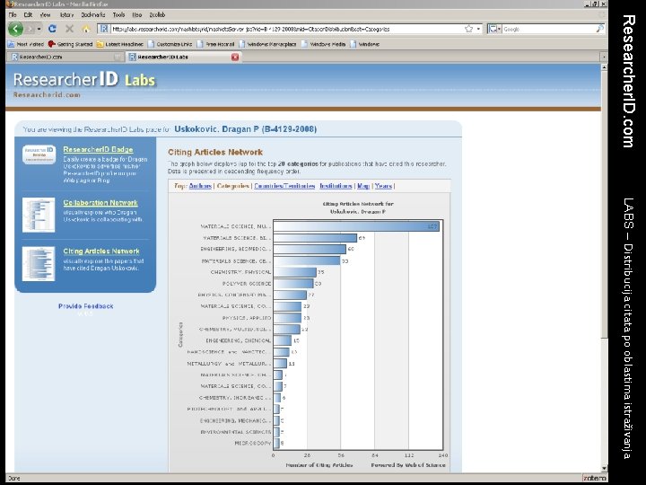Image resolution: width=646 pixels, height=485 pixels.
Task: Show the Years chart
Action: click(383, 186)
